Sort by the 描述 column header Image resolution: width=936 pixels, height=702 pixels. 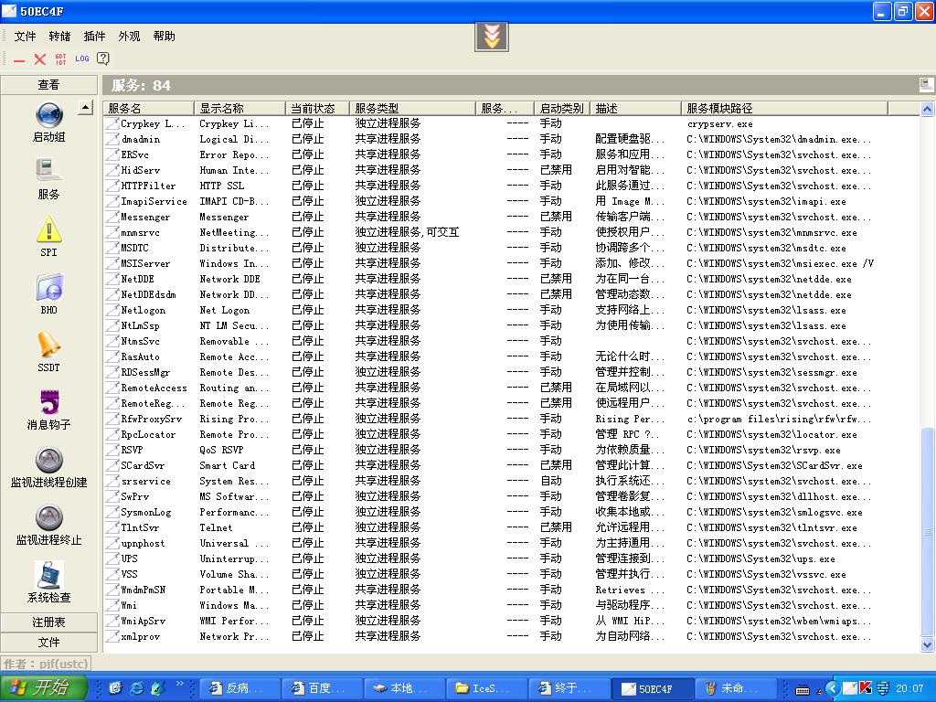click(635, 108)
